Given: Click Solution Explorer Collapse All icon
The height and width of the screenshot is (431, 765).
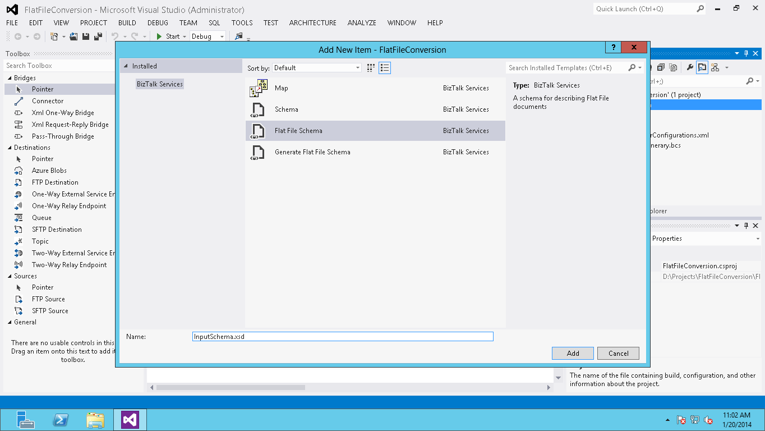Looking at the screenshot, I should (x=661, y=67).
